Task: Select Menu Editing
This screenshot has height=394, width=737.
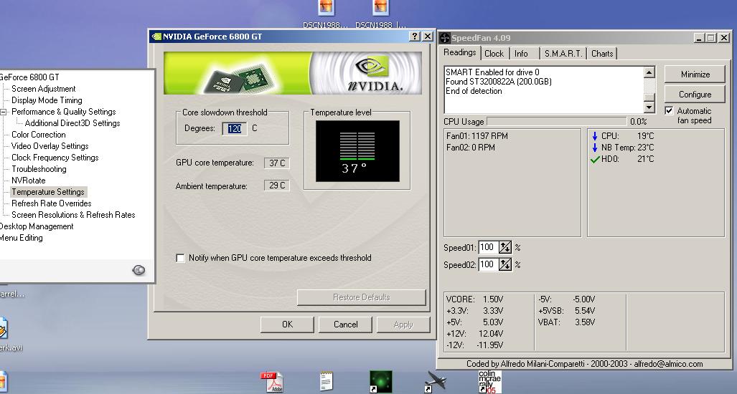Action: (x=21, y=238)
